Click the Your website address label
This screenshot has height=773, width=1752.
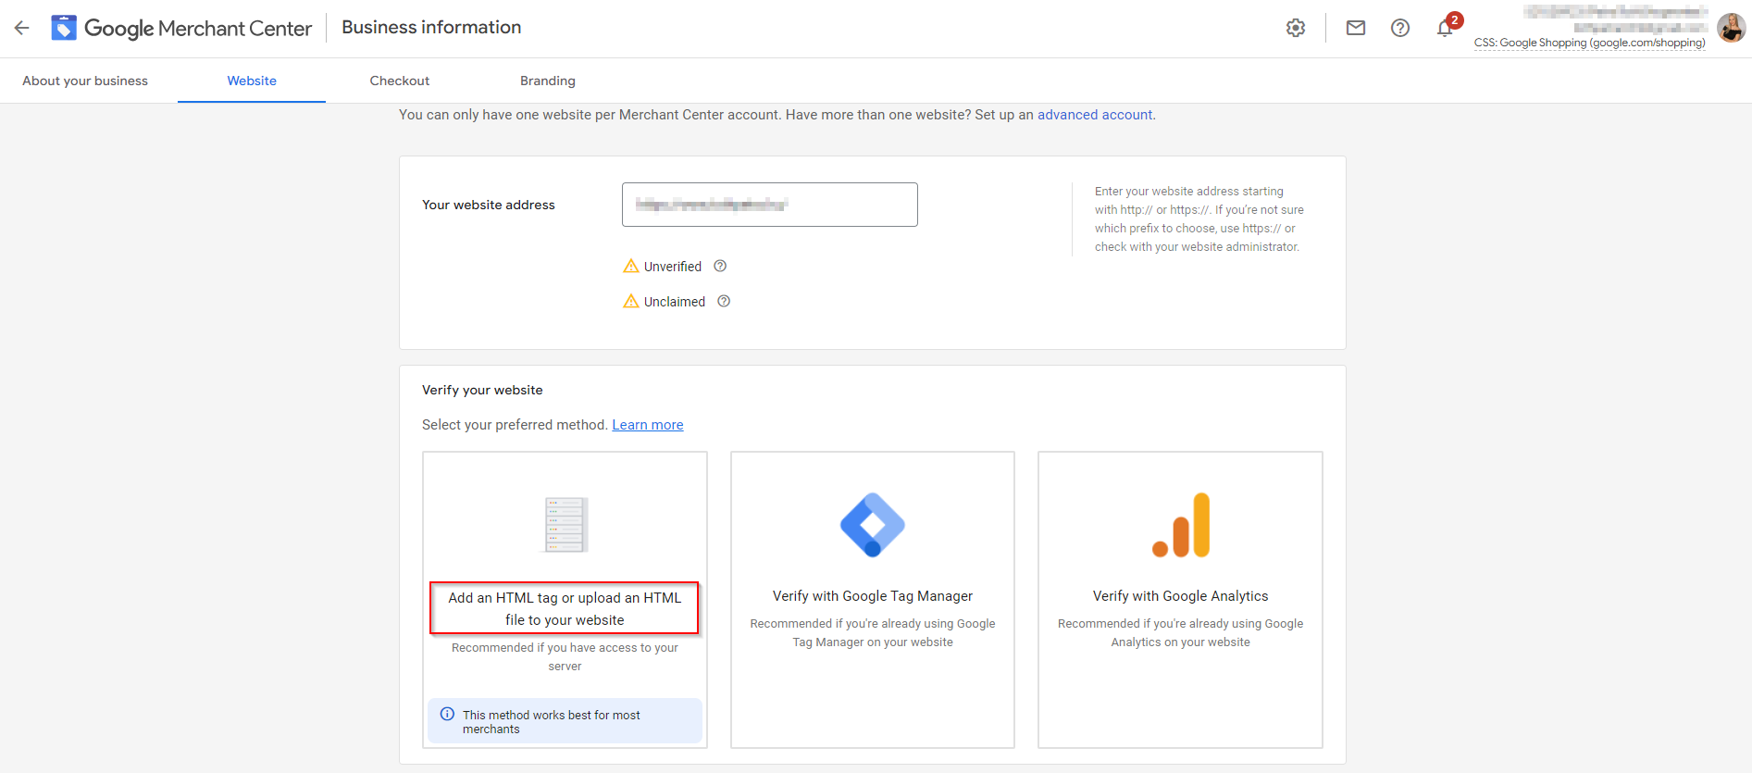[489, 206]
